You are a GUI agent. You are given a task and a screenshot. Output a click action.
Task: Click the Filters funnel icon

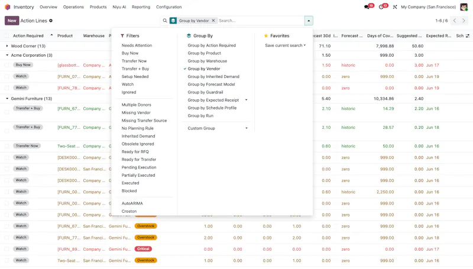click(x=122, y=36)
